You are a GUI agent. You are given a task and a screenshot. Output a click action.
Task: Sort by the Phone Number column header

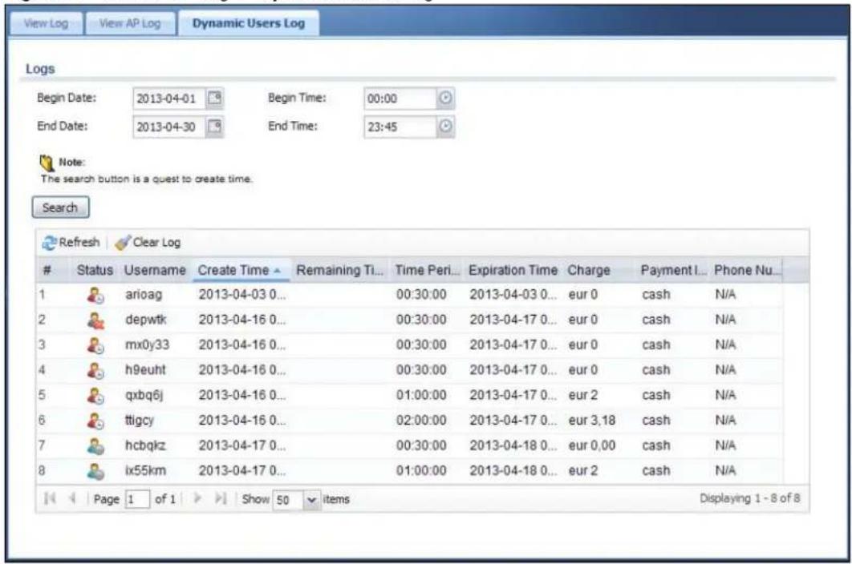pos(747,270)
